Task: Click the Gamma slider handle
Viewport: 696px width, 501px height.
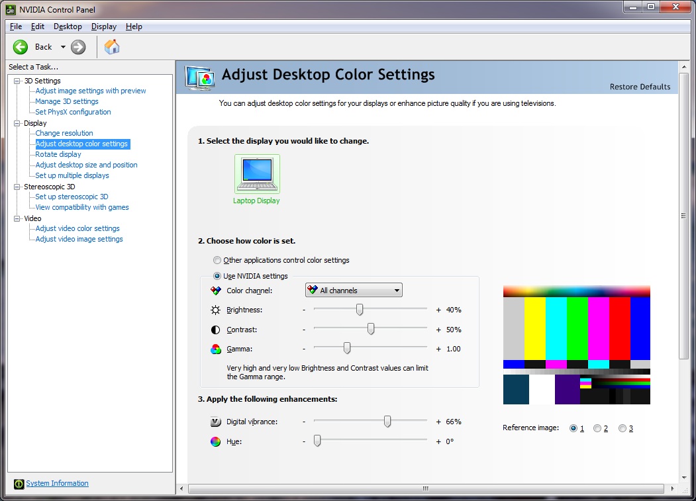Action: 347,348
